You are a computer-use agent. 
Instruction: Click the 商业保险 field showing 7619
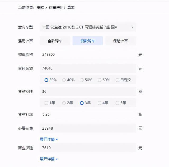[88, 148]
